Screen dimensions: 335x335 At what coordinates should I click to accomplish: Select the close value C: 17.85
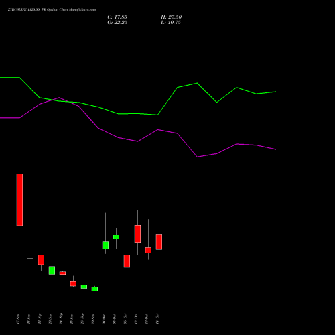(117, 17)
